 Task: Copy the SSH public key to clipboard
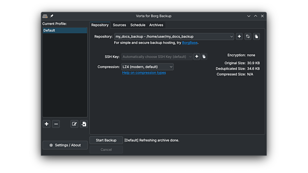point(204,56)
